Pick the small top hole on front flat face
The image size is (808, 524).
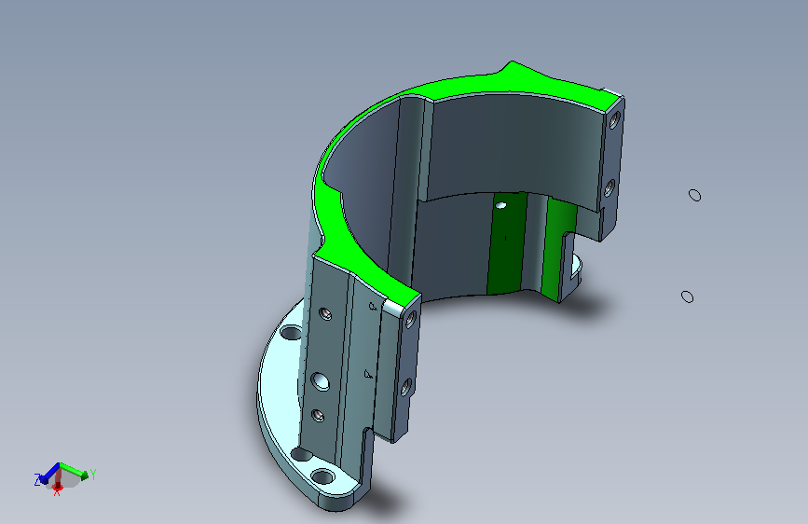click(x=325, y=313)
